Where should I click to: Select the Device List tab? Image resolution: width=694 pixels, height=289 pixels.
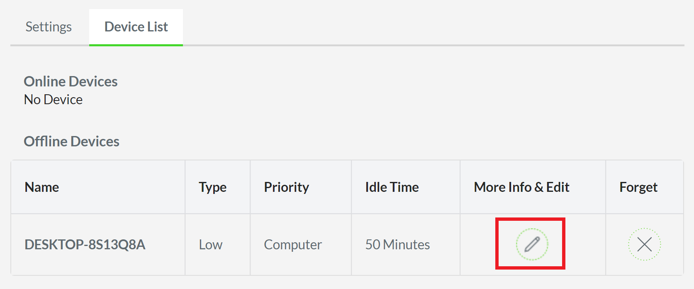136,26
